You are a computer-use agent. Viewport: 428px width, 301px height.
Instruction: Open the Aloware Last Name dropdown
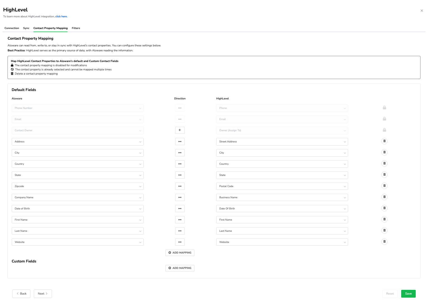pyautogui.click(x=78, y=231)
